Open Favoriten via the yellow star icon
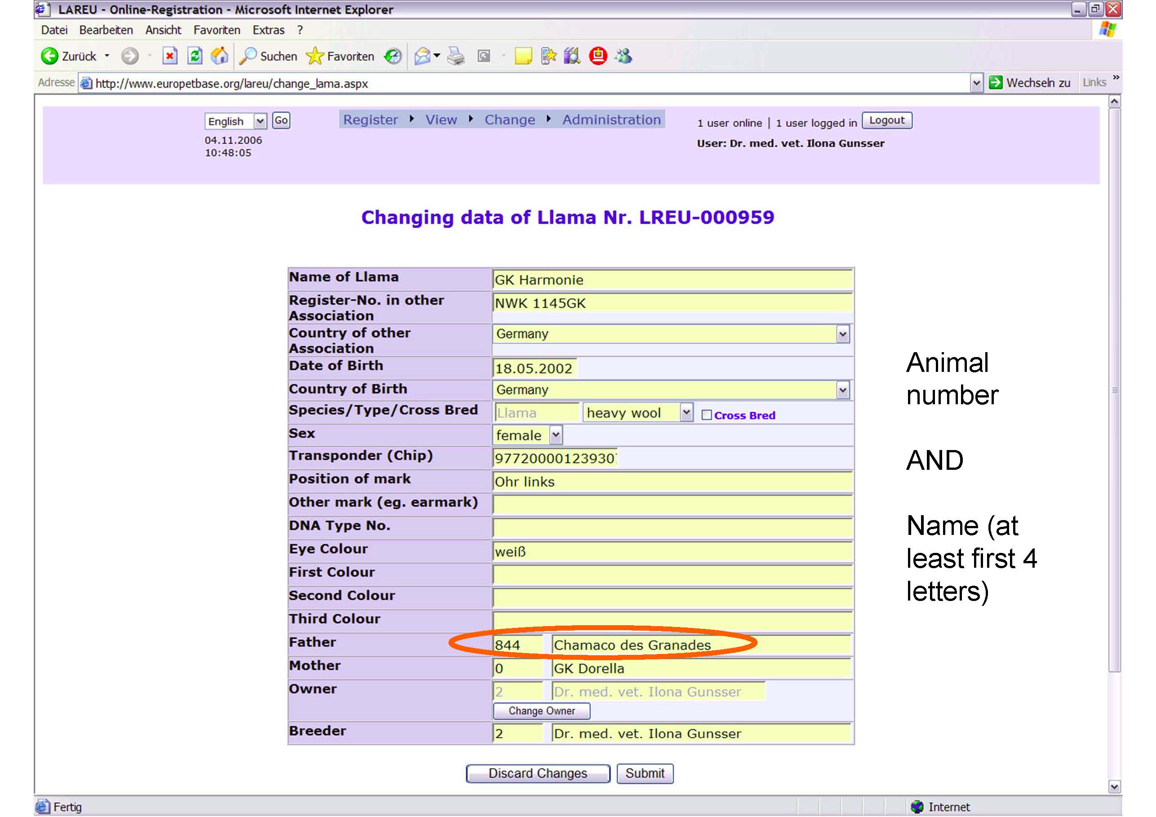 314,56
